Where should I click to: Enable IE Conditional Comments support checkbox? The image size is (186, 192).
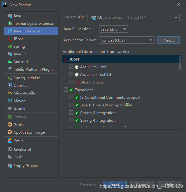pos(71,97)
